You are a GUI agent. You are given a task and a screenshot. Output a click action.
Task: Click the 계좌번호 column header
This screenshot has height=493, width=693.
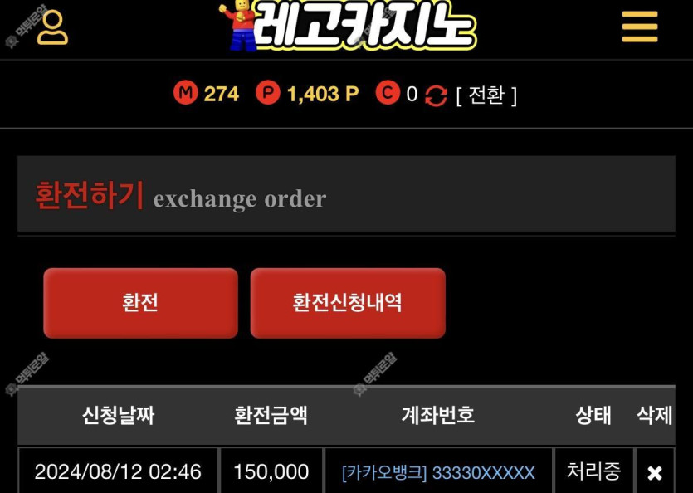438,415
